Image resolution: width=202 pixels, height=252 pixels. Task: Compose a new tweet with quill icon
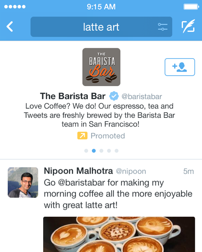click(x=189, y=26)
